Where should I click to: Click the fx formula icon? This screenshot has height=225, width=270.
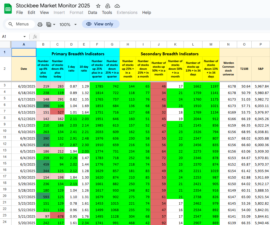pyautogui.click(x=35, y=37)
